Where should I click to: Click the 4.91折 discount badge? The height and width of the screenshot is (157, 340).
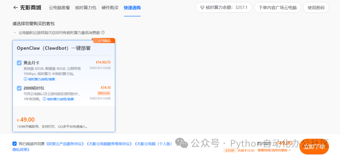(229, 150)
